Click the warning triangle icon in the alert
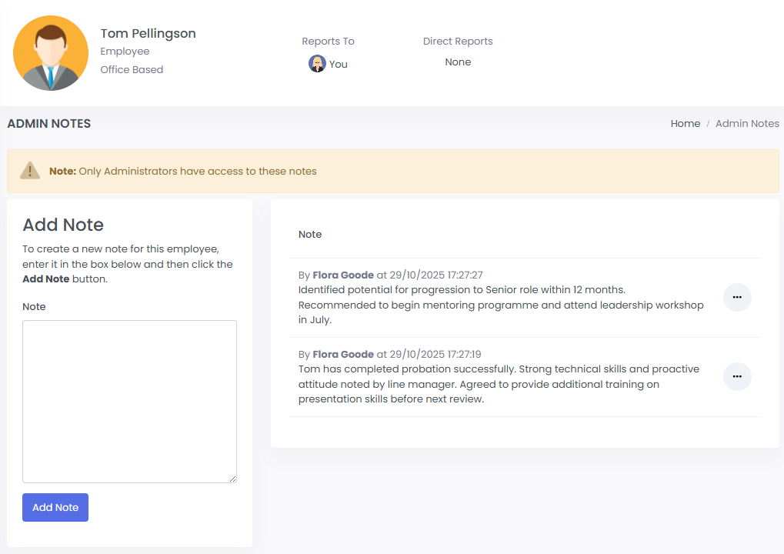 coord(29,171)
